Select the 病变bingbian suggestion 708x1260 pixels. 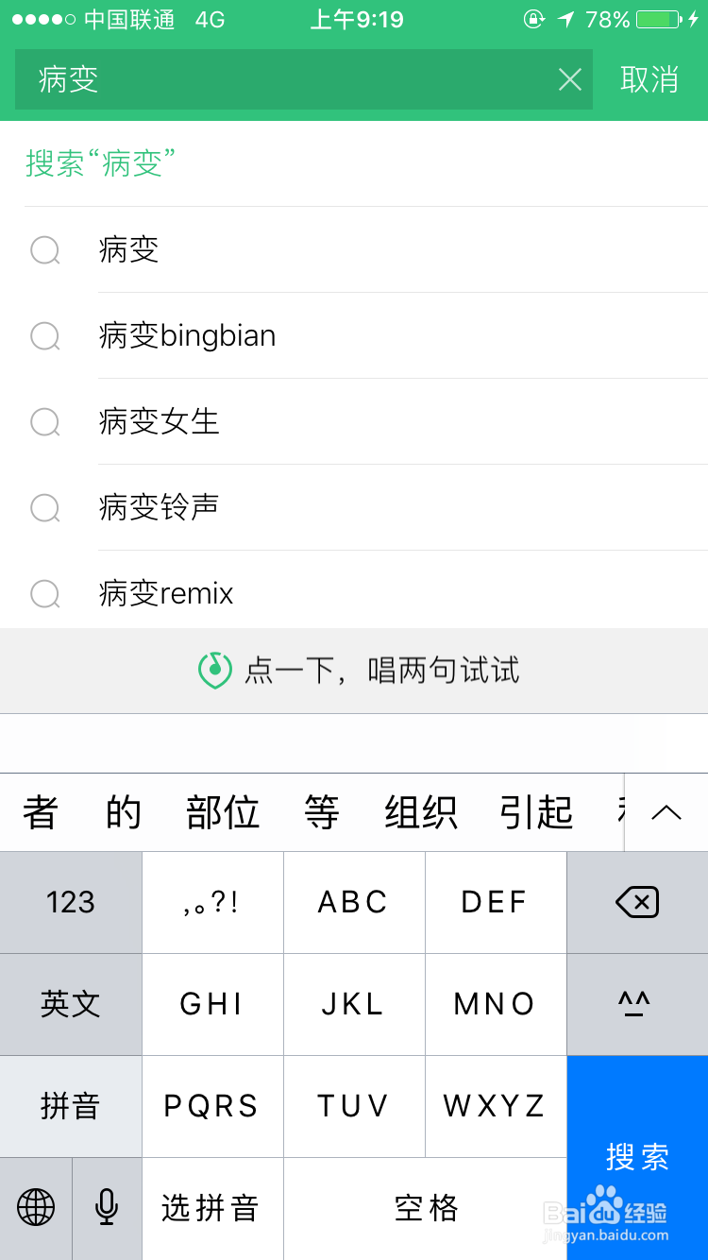(x=187, y=335)
